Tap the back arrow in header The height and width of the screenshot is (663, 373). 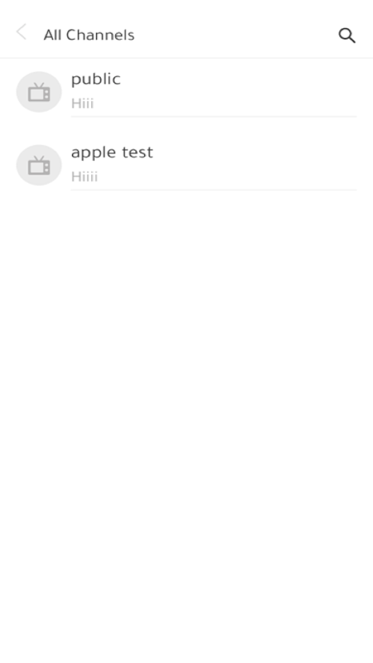coord(22,32)
